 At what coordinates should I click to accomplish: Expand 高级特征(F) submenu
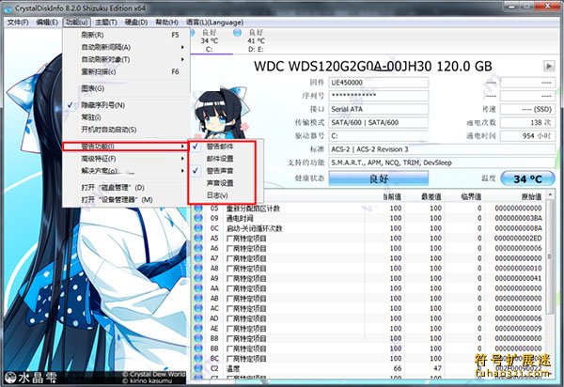point(126,159)
